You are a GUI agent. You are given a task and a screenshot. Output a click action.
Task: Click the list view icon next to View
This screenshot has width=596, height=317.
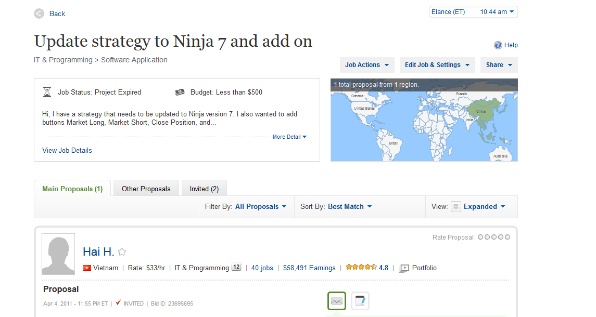[x=456, y=206]
